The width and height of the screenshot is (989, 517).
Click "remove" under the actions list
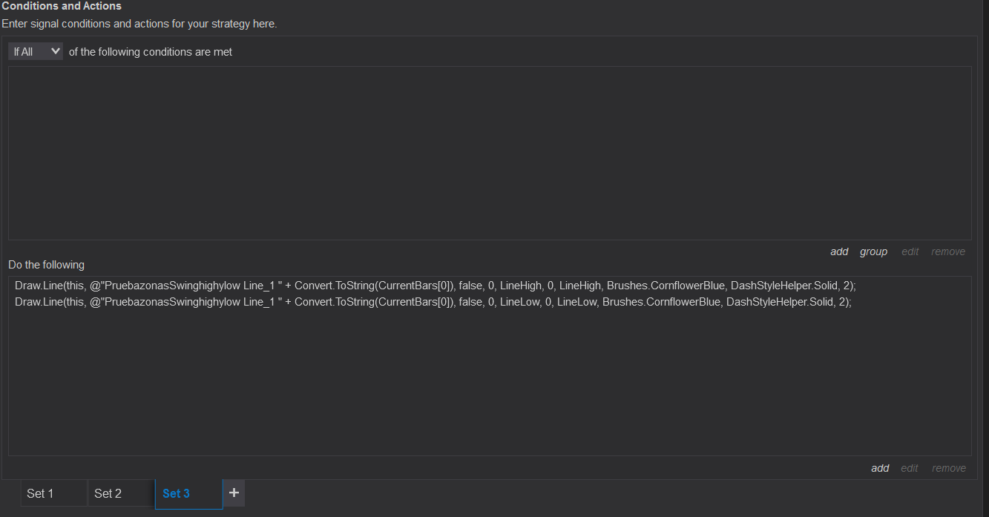tap(948, 468)
